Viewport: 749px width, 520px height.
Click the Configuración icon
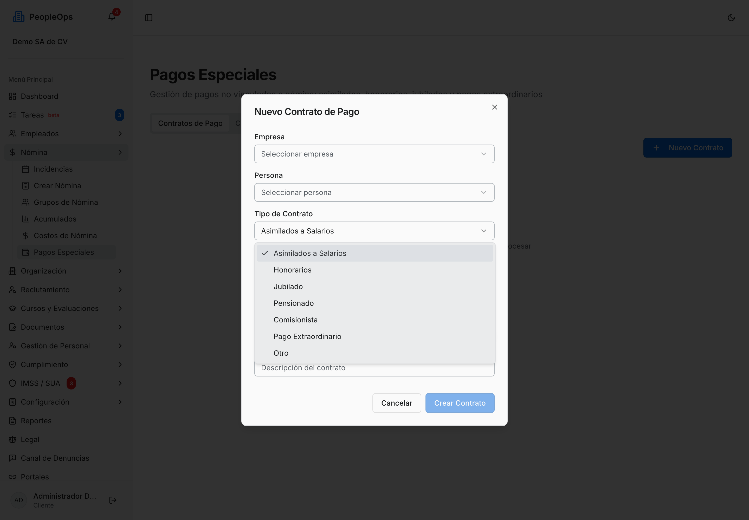click(12, 402)
